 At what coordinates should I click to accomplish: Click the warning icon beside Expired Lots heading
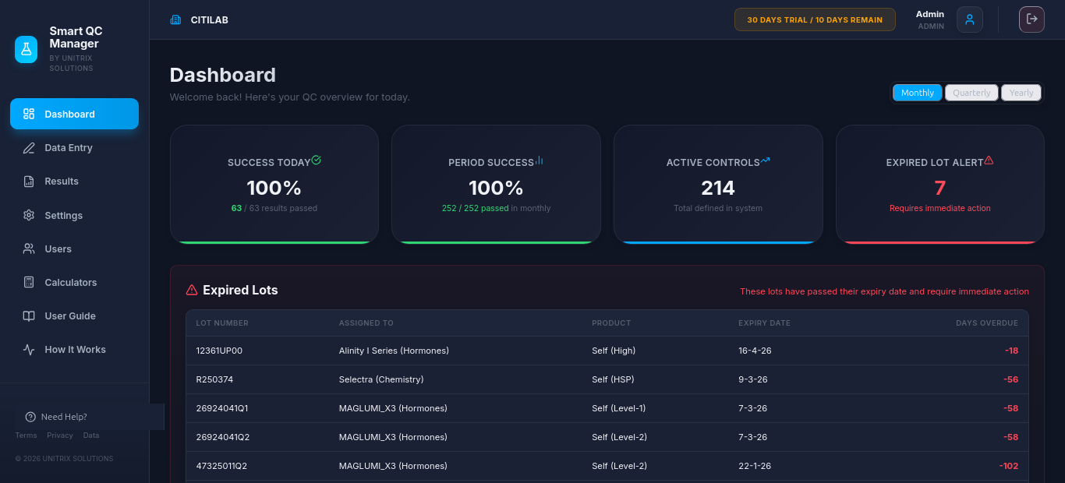click(x=192, y=290)
